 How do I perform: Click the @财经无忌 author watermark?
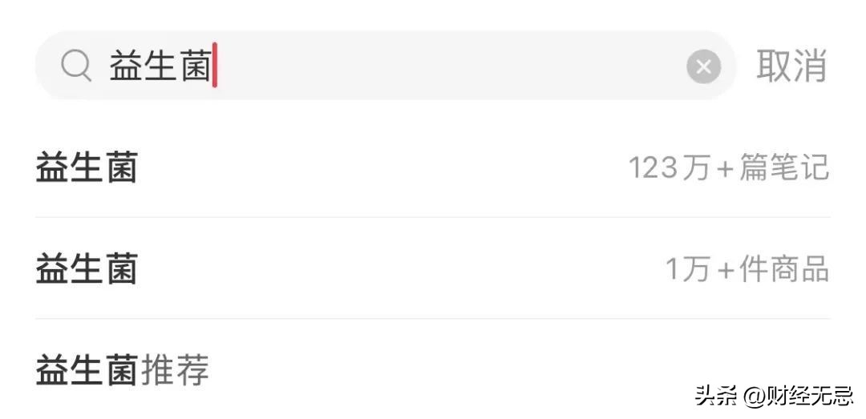[x=798, y=395]
